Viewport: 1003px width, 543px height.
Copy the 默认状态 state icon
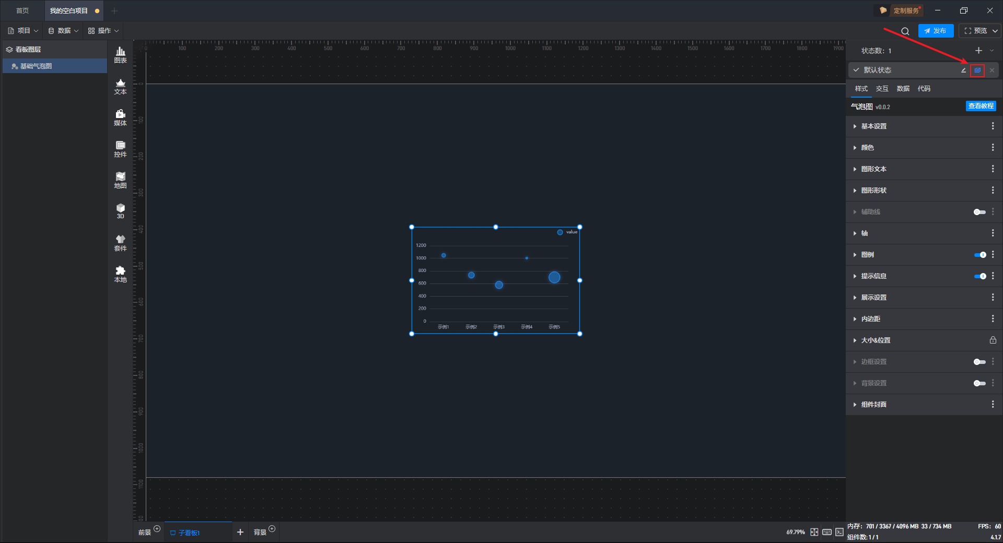(977, 70)
